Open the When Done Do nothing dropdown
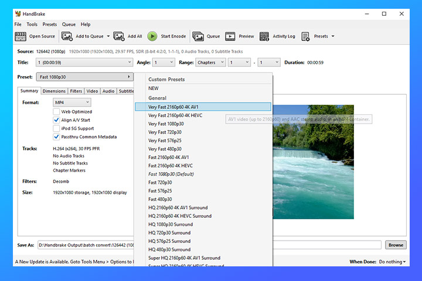This screenshot has width=422, height=281. 392,262
